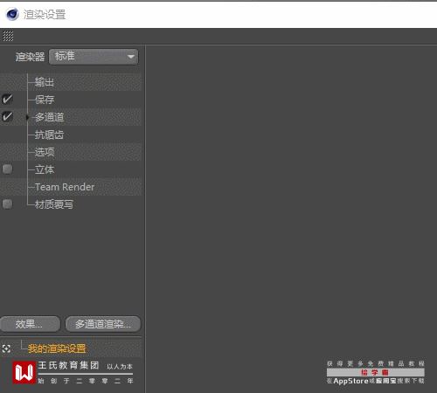
Task: Uncheck the 保存 checkbox
Action: tap(7, 100)
